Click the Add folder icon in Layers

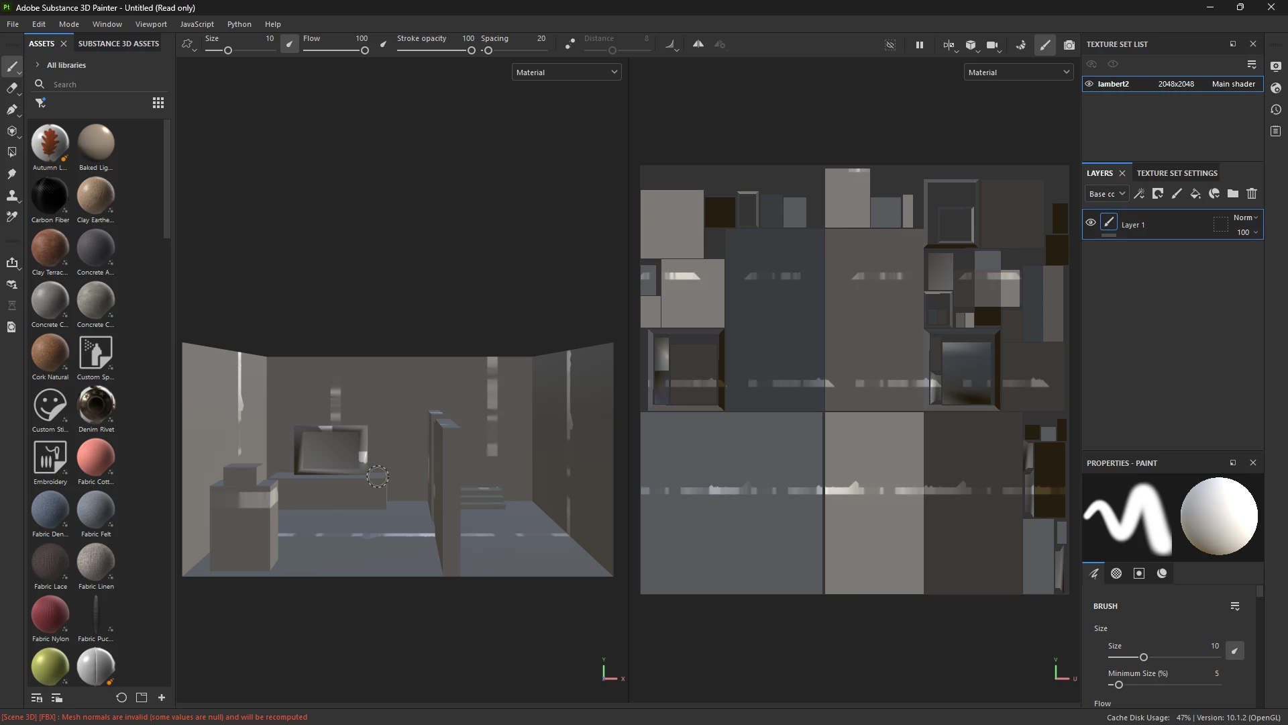click(x=1233, y=194)
